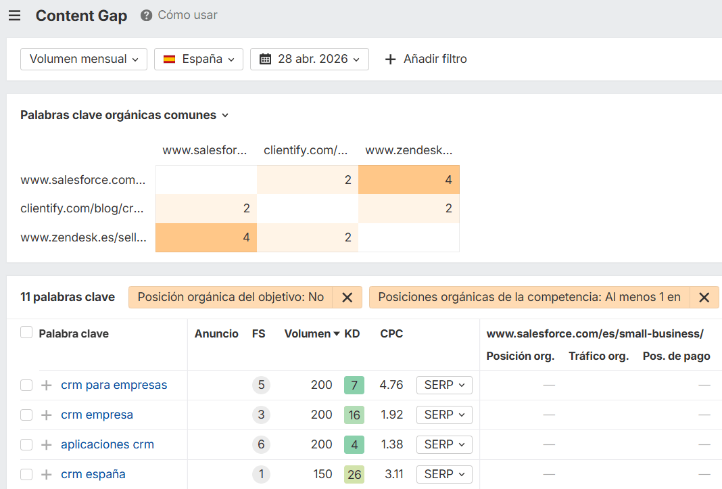Select checkbox for crm españa

(x=26, y=474)
